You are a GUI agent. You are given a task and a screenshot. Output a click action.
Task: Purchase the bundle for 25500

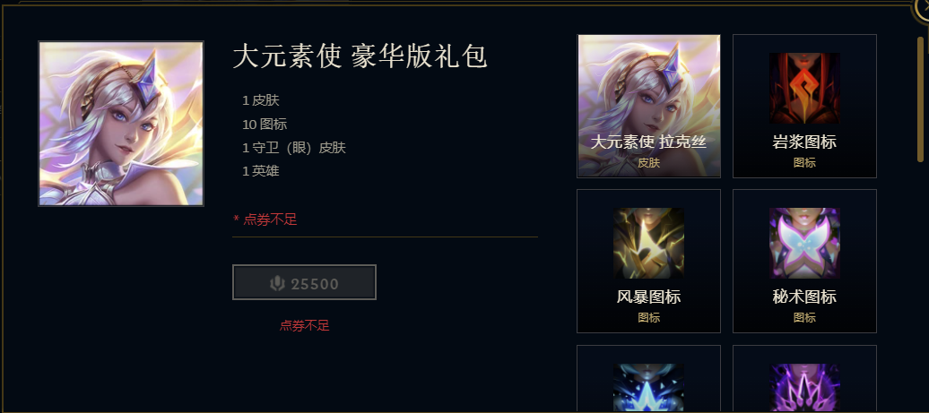(304, 282)
